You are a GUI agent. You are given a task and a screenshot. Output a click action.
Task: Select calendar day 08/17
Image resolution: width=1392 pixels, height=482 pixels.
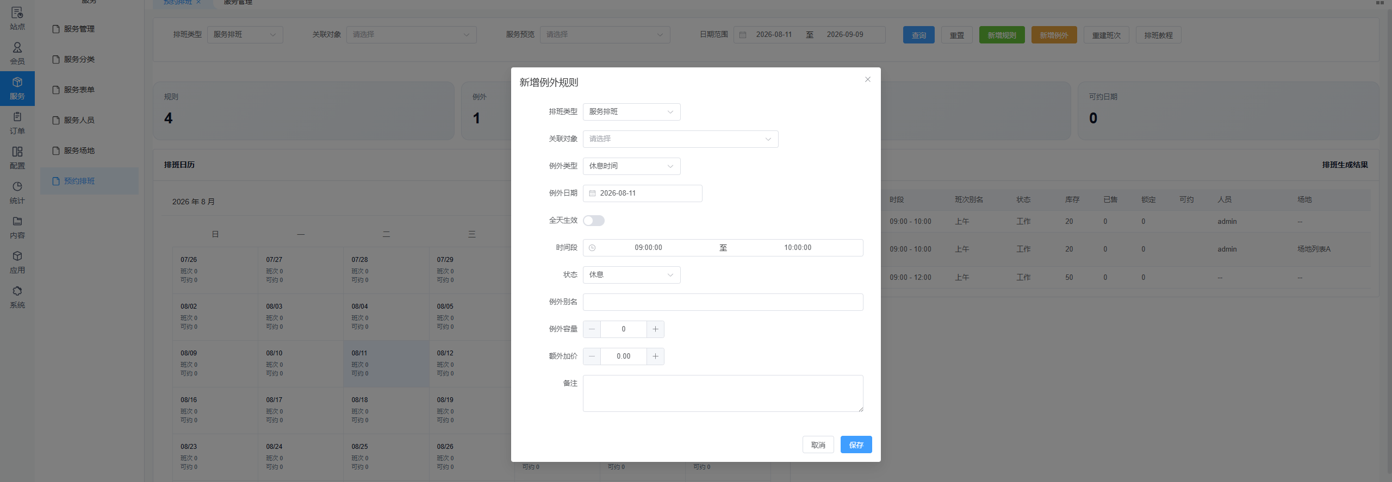tap(301, 411)
